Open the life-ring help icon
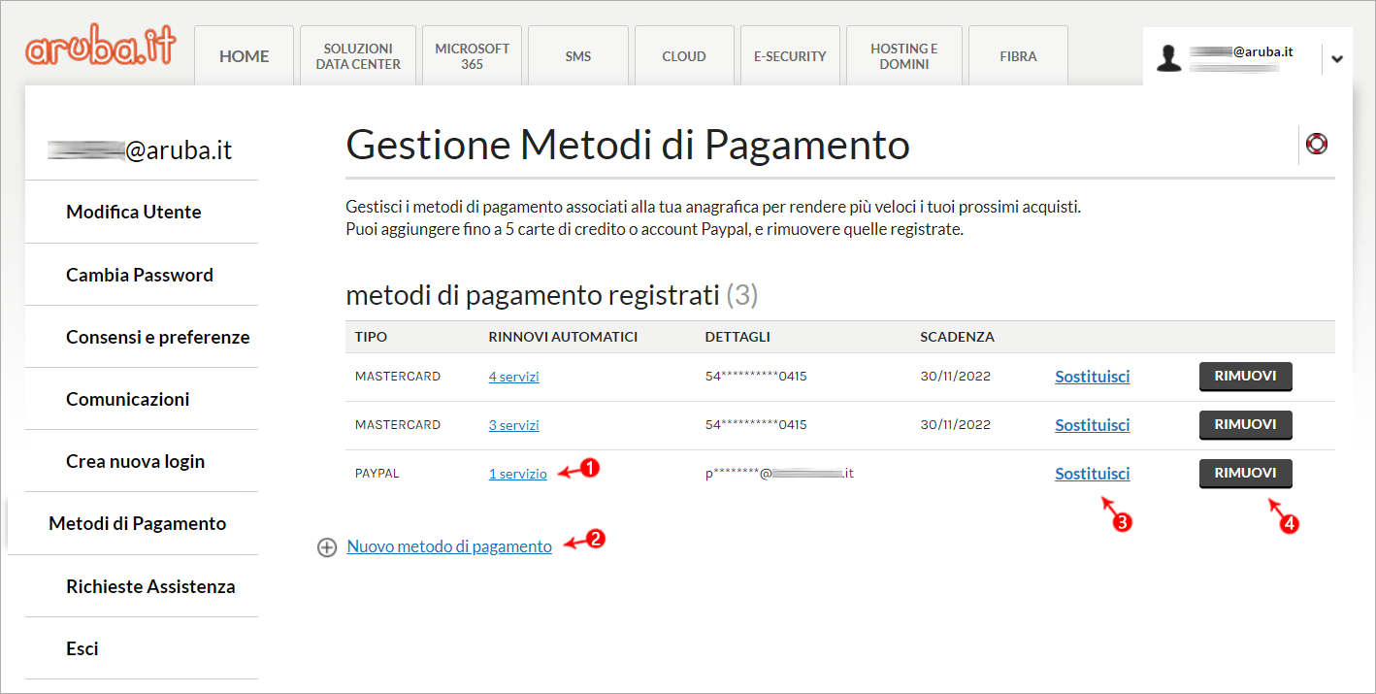This screenshot has height=694, width=1376. click(x=1317, y=145)
